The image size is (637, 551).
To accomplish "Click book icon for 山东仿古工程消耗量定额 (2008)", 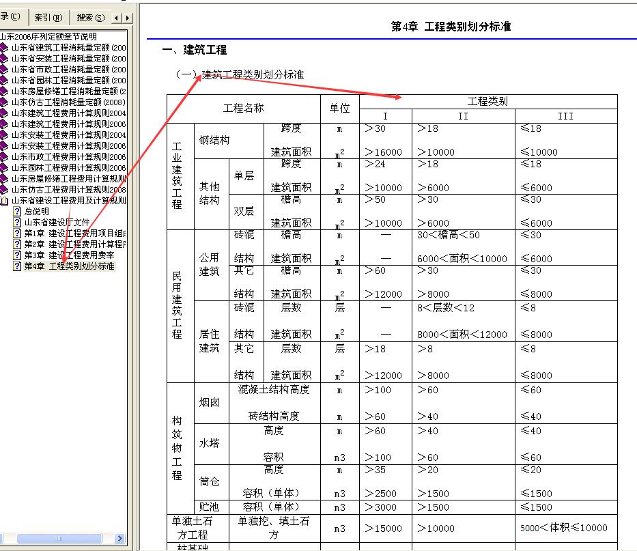I will pos(4,102).
